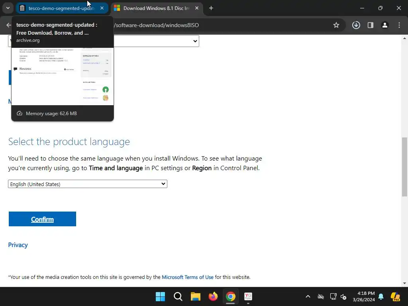Screen dimensions: 408x306
Task: Open the YG app in taskbar
Action: [x=248, y=296]
